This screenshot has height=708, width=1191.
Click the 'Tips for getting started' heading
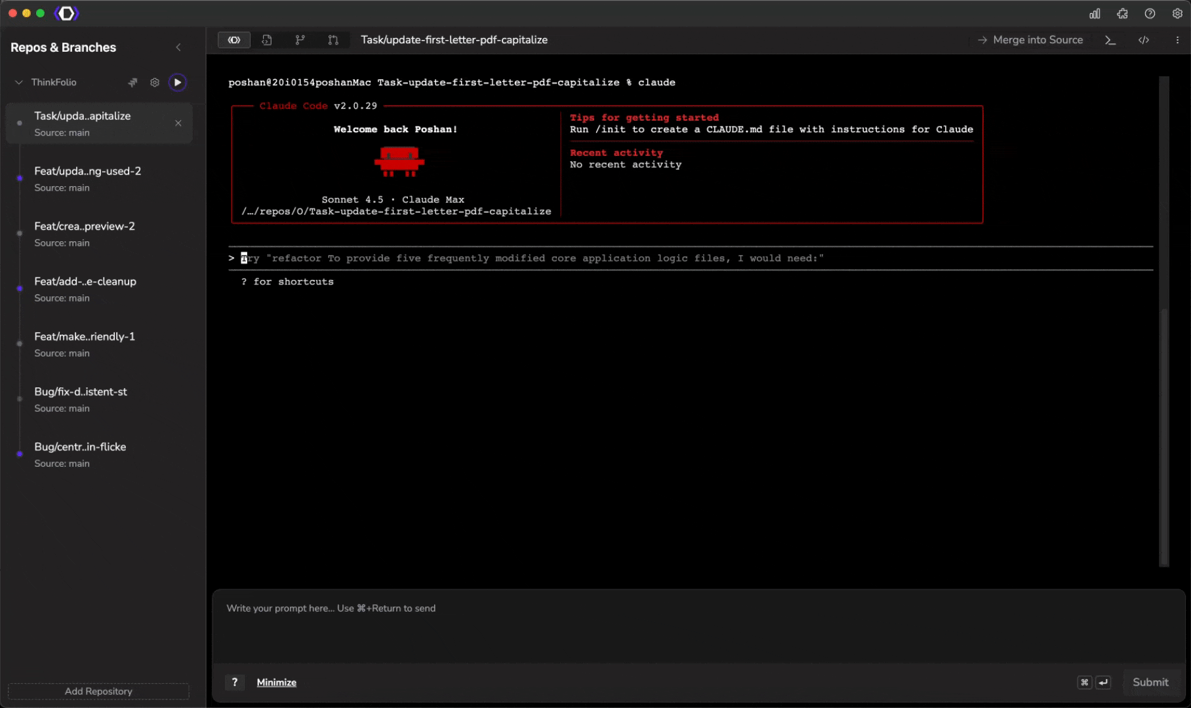644,117
